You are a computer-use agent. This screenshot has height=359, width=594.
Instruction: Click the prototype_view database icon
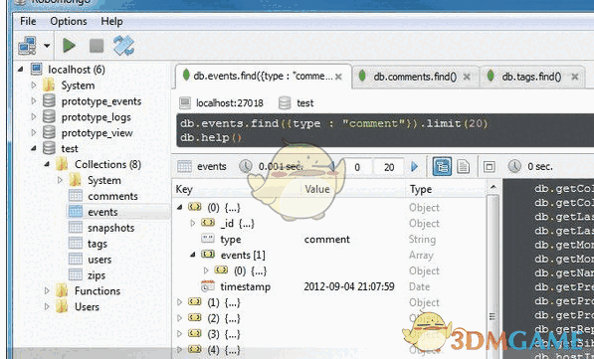49,133
